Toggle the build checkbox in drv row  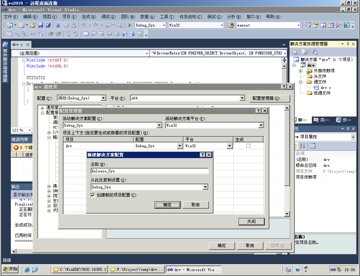[248, 146]
